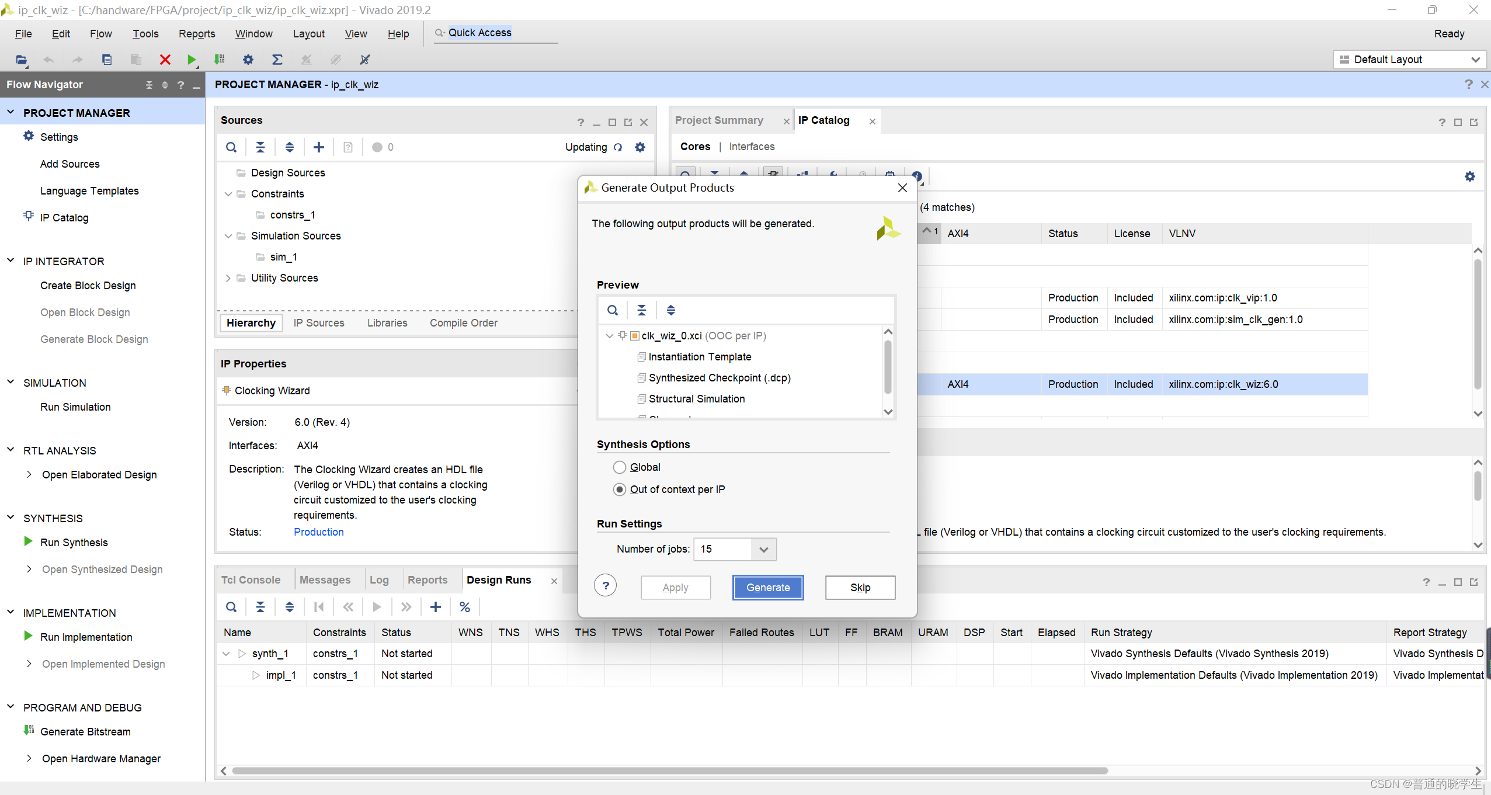Image resolution: width=1491 pixels, height=795 pixels.
Task: Click Design Runs horizontal scrollbar
Action: 669,771
